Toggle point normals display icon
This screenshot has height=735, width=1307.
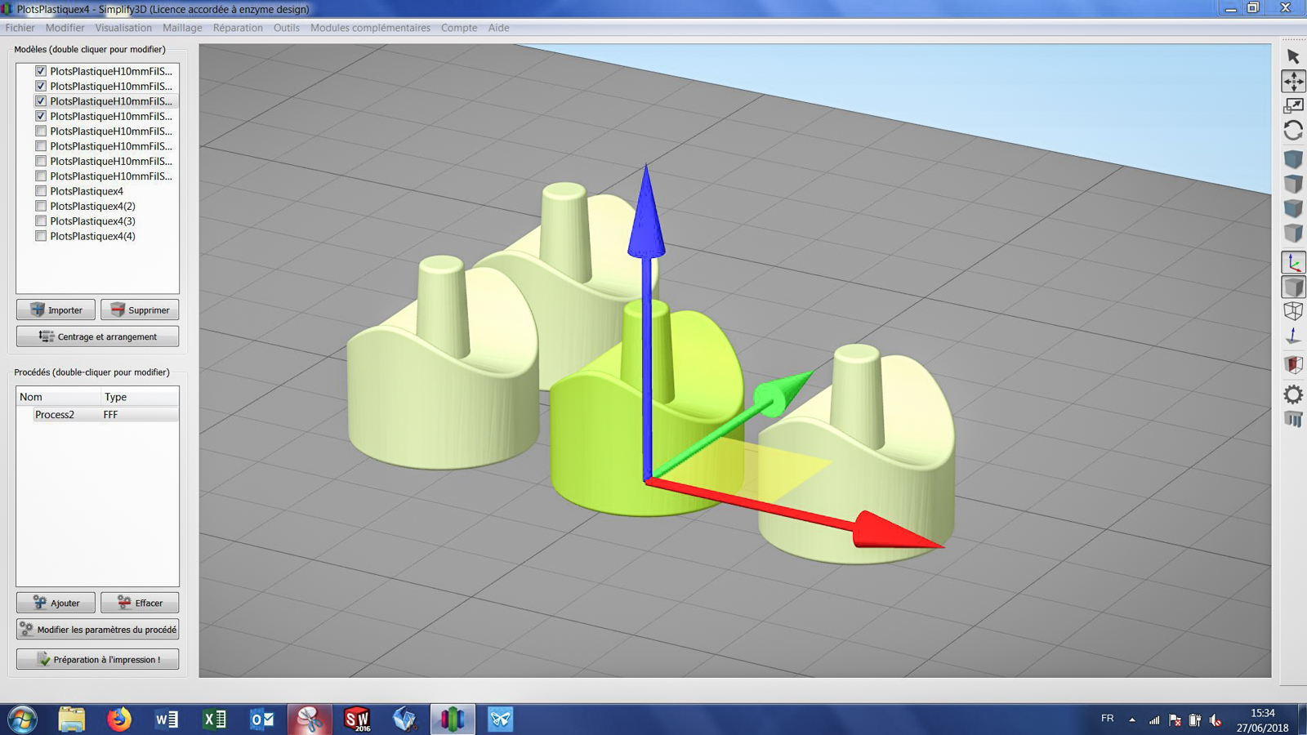tap(1293, 336)
